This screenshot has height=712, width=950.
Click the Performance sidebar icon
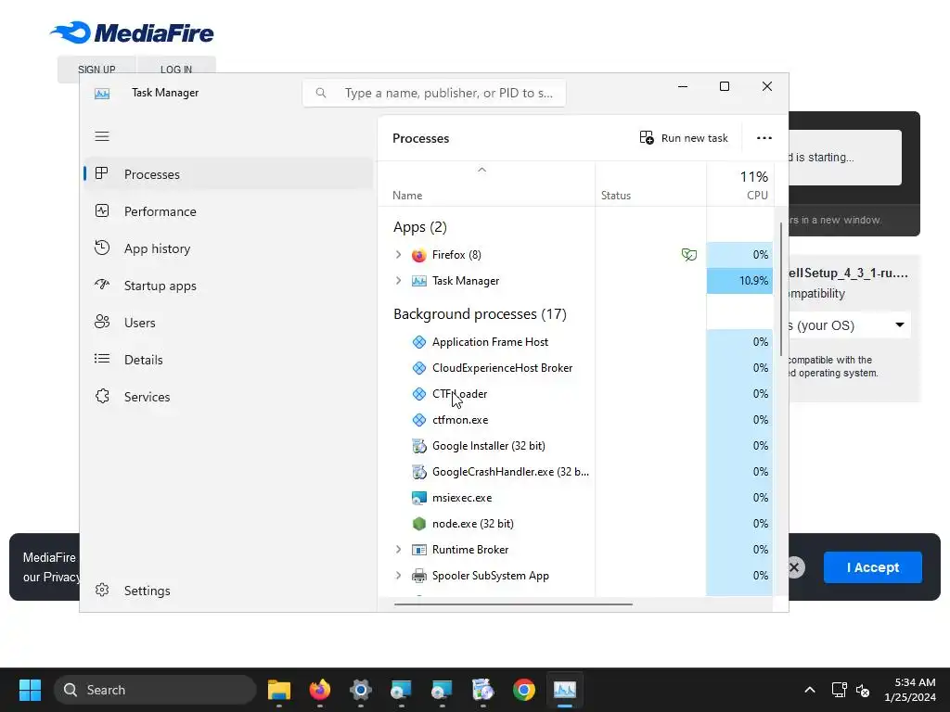(x=102, y=210)
